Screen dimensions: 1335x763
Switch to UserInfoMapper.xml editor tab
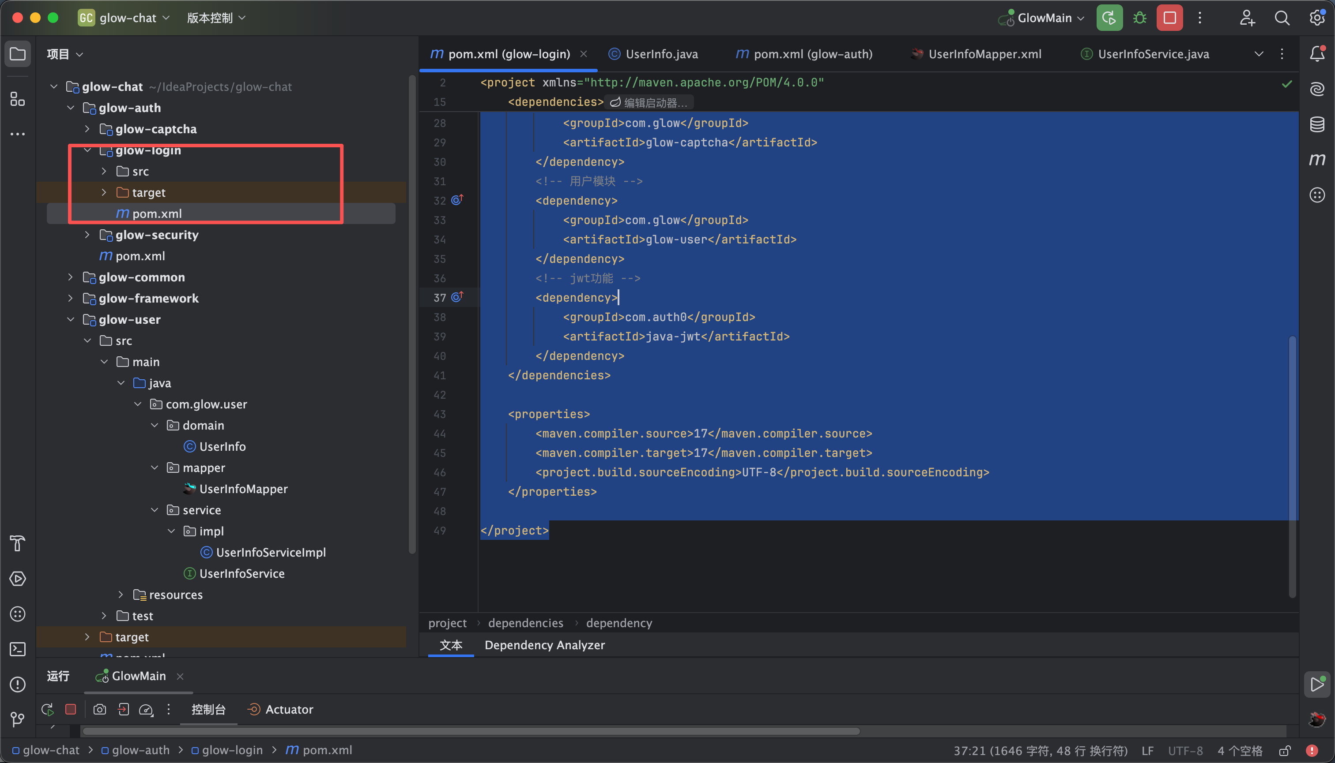[x=984, y=54]
